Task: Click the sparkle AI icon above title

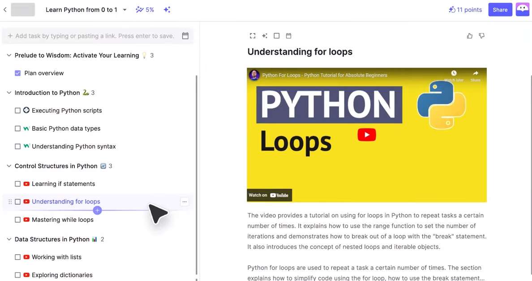Action: click(265, 36)
